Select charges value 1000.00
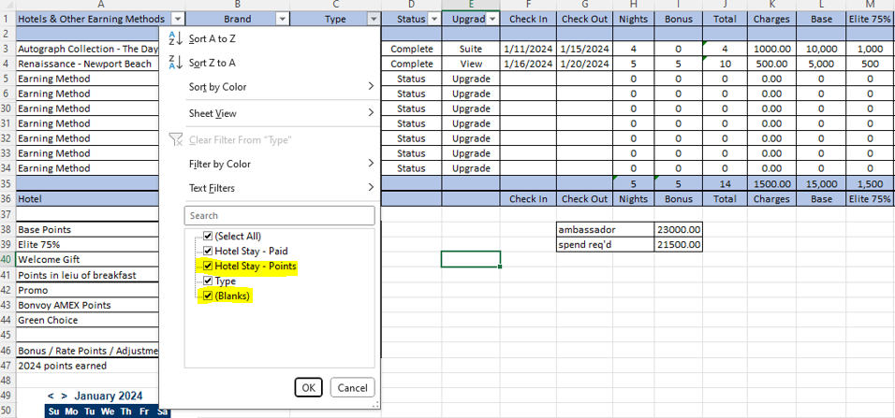 771,49
